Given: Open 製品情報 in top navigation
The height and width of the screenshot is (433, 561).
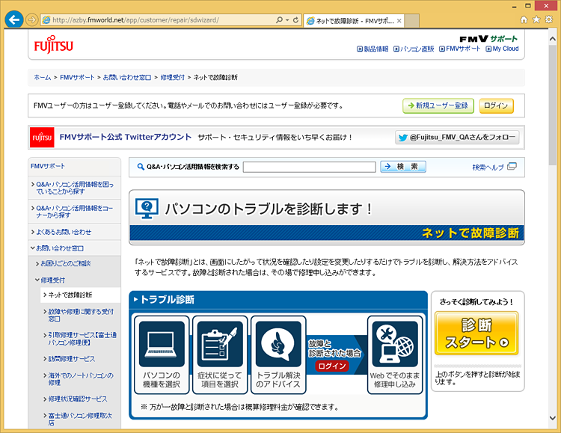Looking at the screenshot, I should 373,49.
